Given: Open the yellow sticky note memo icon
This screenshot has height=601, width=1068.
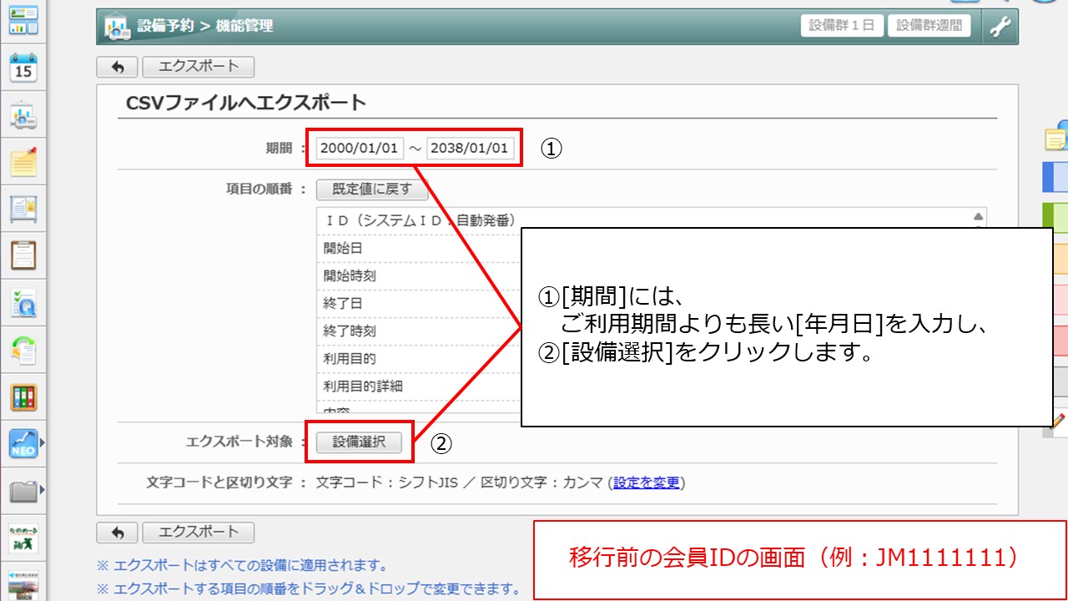Looking at the screenshot, I should 23,162.
